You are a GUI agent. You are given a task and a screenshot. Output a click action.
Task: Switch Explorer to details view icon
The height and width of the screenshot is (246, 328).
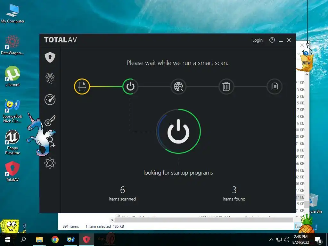pyautogui.click(x=297, y=226)
